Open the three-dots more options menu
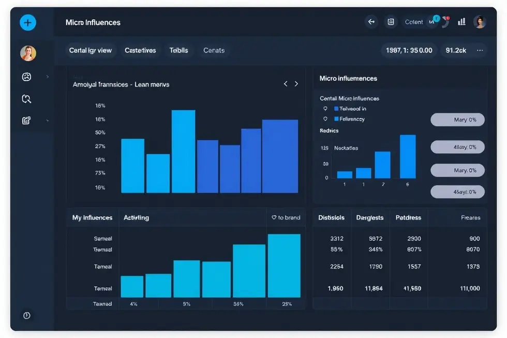 pos(480,50)
